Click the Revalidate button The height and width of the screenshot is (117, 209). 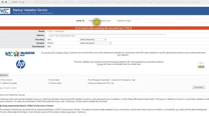[199, 87]
